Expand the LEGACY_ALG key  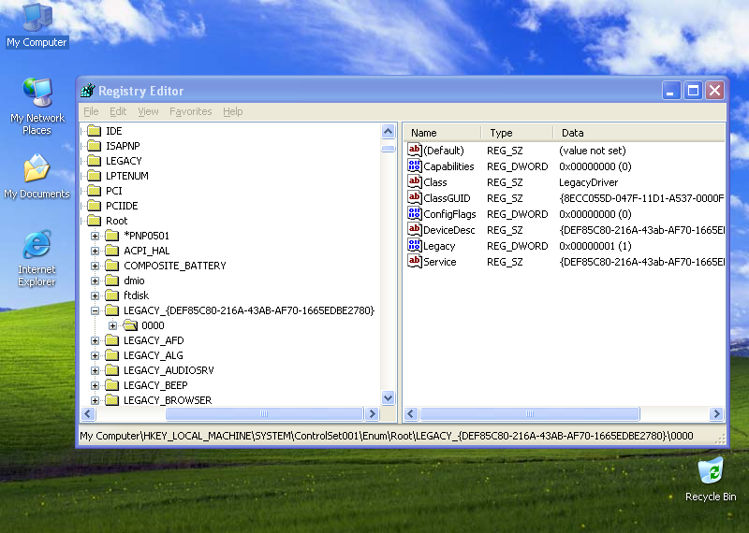click(95, 355)
